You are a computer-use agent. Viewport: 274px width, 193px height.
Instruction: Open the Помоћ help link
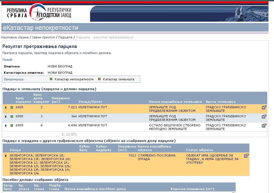tap(7, 60)
